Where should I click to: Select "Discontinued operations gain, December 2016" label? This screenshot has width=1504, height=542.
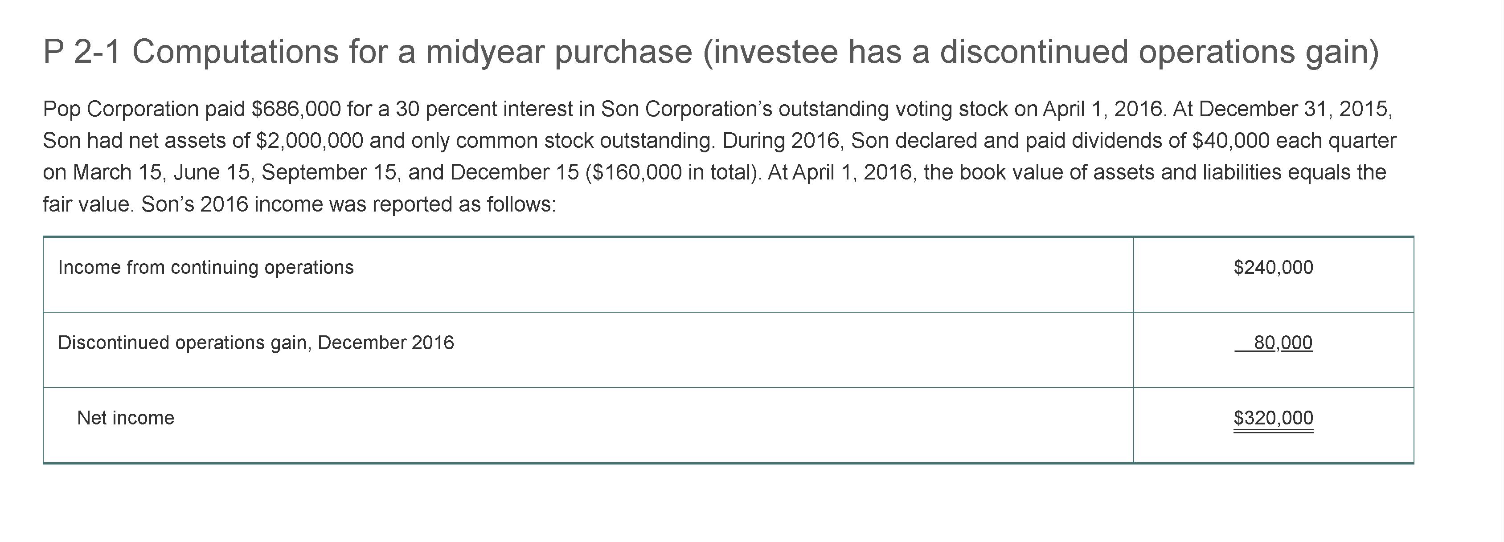[x=256, y=342]
